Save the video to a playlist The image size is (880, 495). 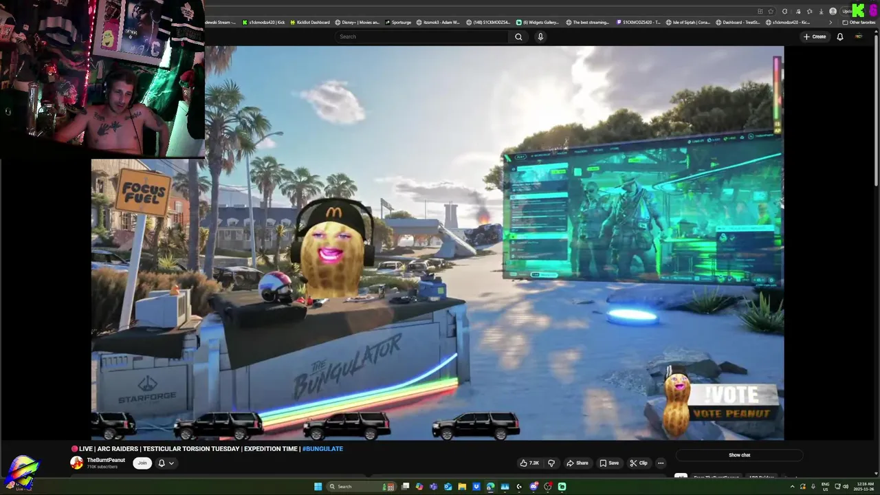click(609, 463)
